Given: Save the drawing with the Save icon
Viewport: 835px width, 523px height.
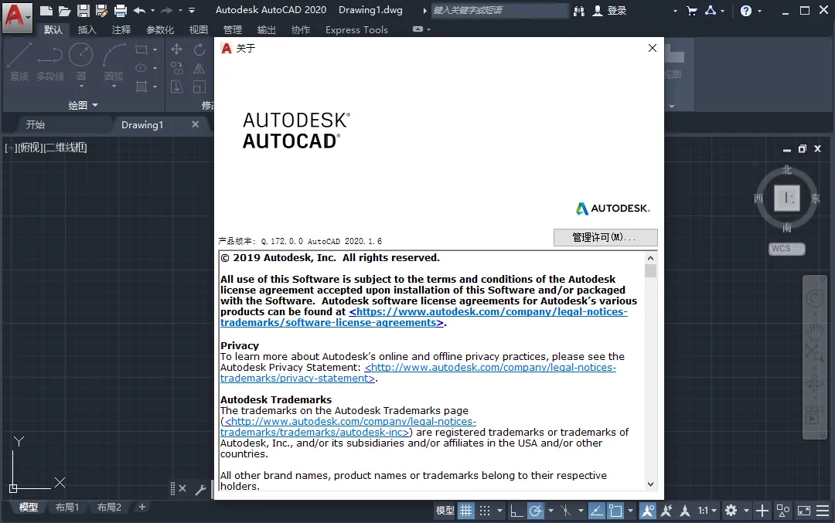Looking at the screenshot, I should point(83,10).
